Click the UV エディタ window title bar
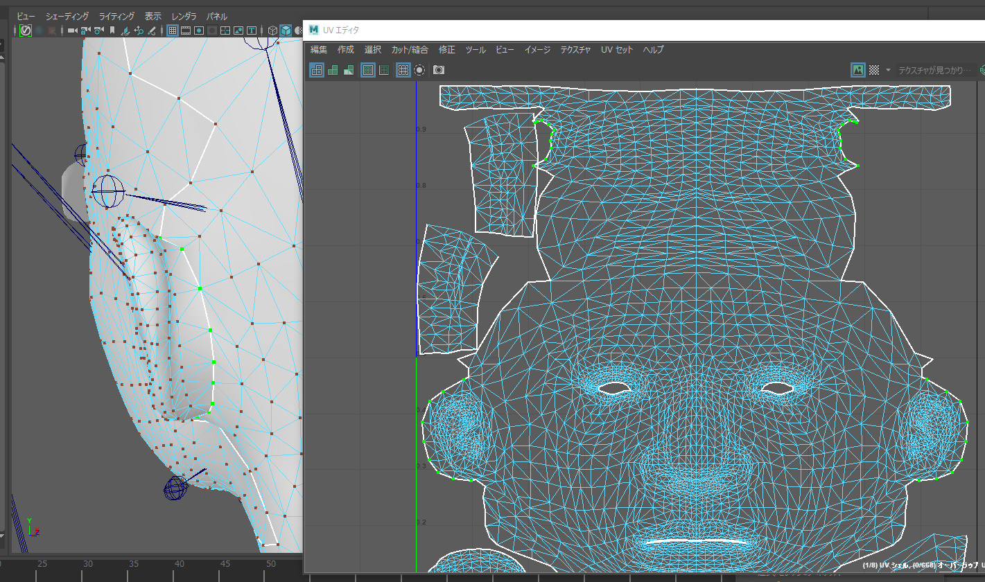 (x=624, y=30)
